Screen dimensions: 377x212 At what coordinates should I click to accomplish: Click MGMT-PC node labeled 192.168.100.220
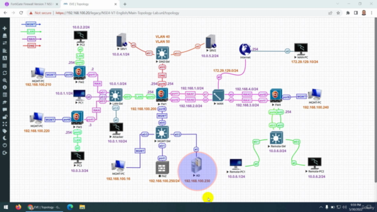point(37,118)
